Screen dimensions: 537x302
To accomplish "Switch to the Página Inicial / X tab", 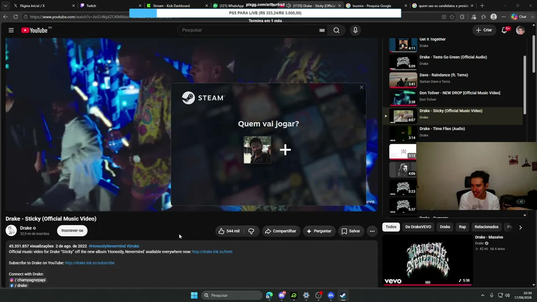I will coord(44,6).
